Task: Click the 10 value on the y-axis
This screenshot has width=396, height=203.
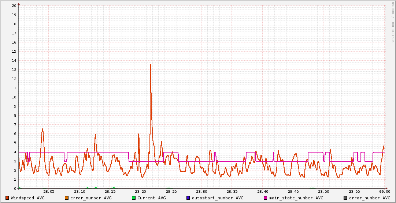Action: (14, 97)
